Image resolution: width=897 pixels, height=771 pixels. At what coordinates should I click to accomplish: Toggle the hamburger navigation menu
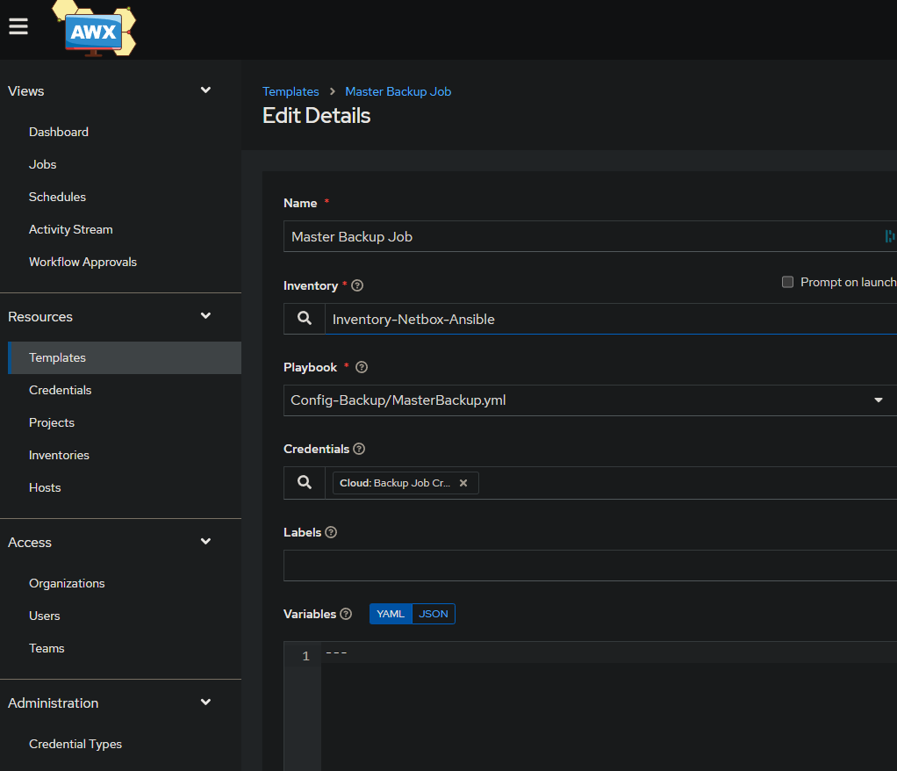point(18,26)
